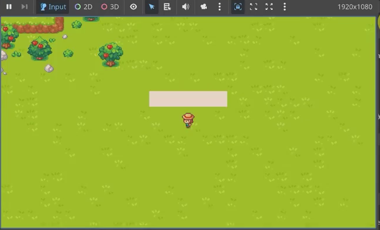Select the stretch to fit icon
The width and height of the screenshot is (380, 230).
269,7
